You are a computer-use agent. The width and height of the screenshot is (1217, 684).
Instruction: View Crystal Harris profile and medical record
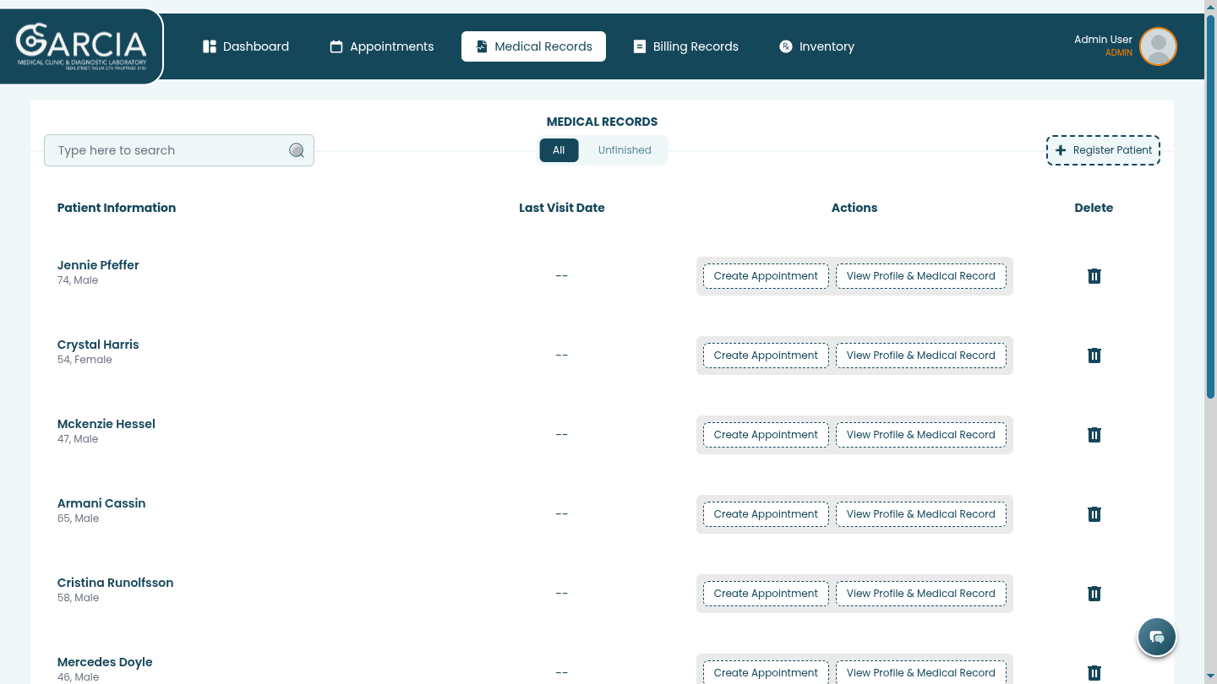click(x=920, y=356)
